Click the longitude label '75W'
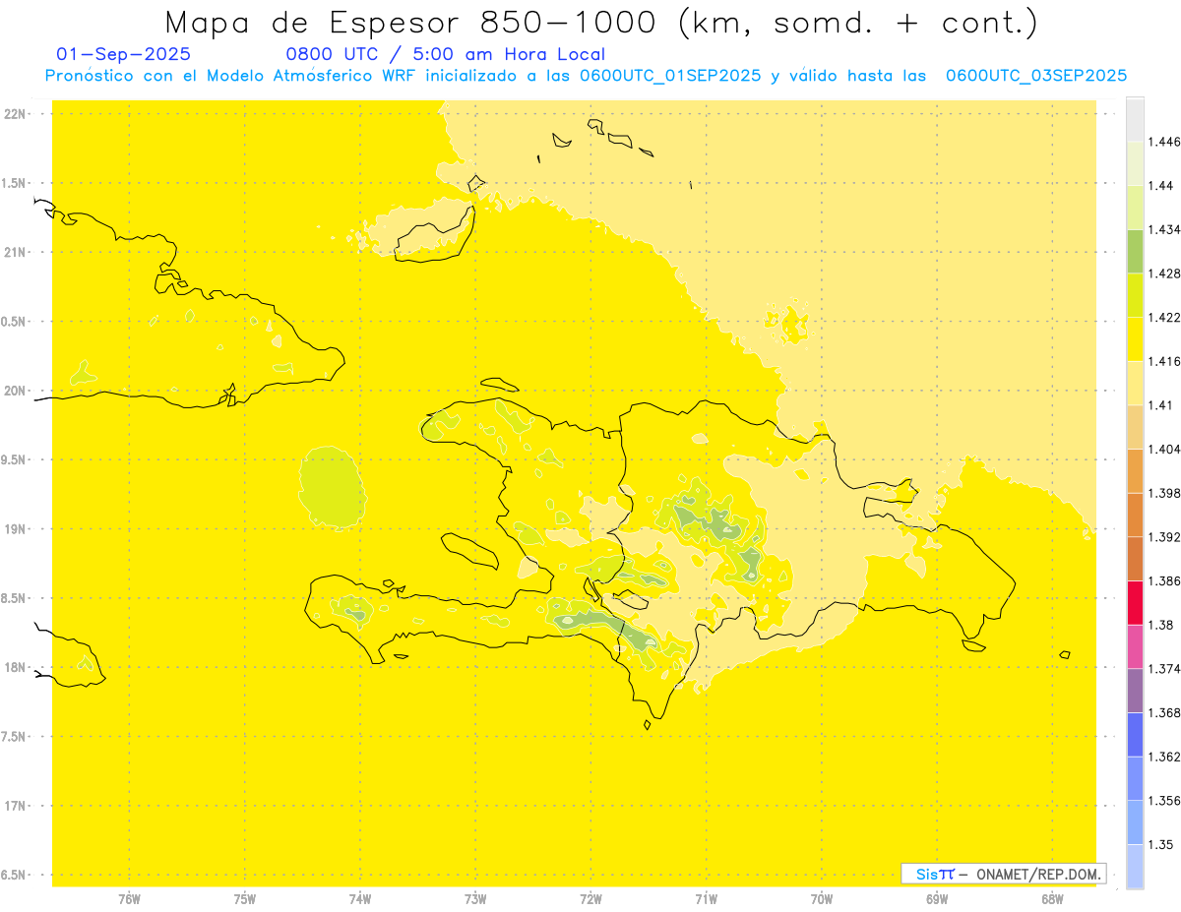Viewport: 1181px width, 912px height. [x=244, y=898]
